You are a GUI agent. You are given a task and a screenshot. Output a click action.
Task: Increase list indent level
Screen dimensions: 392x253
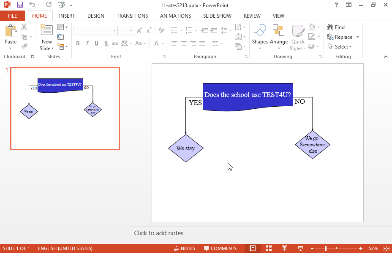tap(214, 30)
